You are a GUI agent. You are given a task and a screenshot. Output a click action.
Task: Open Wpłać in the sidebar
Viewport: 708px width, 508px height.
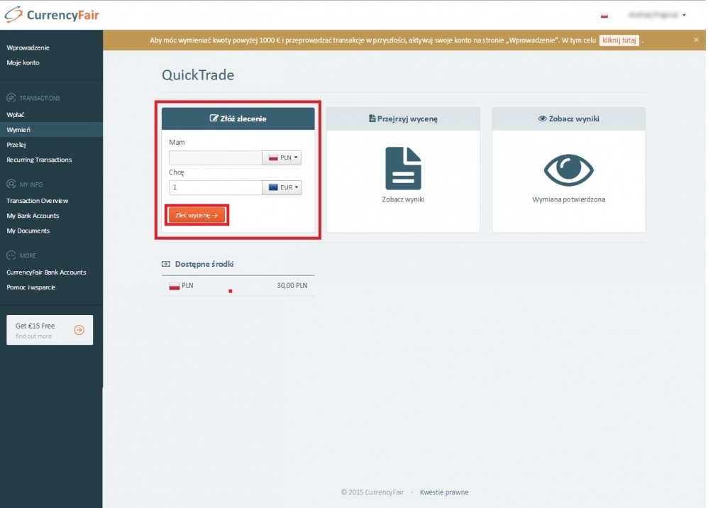(x=16, y=114)
